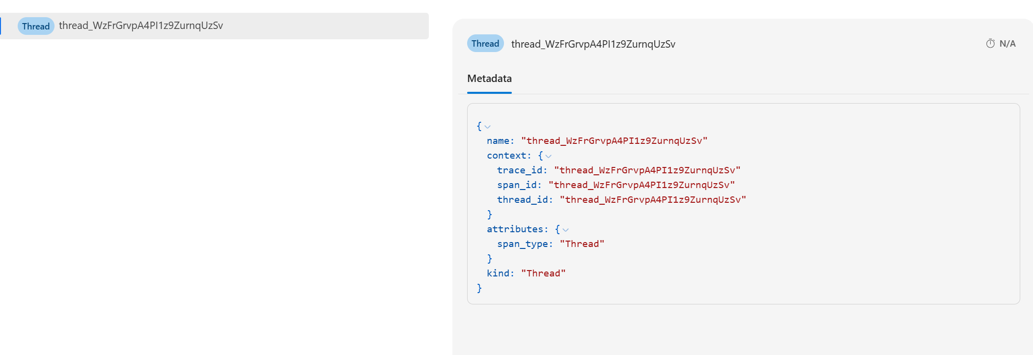The width and height of the screenshot is (1033, 355).
Task: Click the name value string in the JSON
Action: (614, 141)
